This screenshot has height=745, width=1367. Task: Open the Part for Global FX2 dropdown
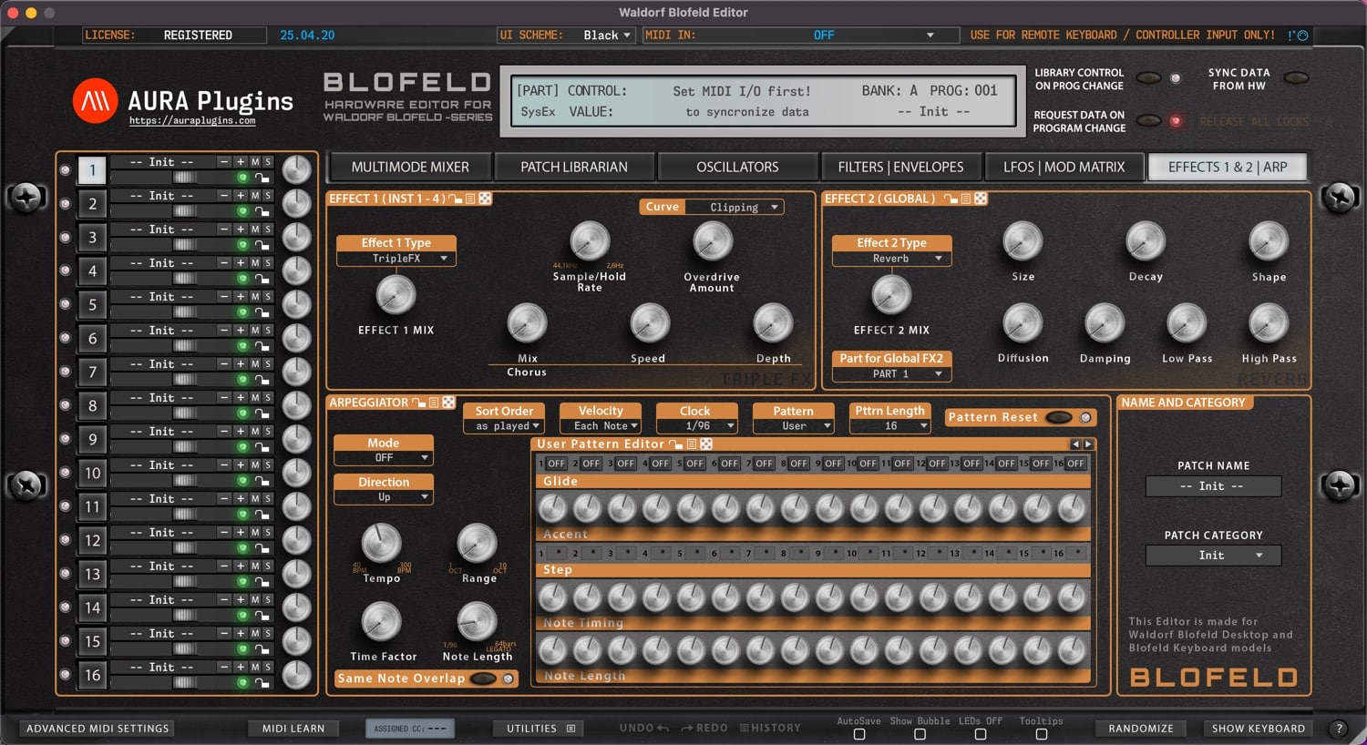click(891, 373)
